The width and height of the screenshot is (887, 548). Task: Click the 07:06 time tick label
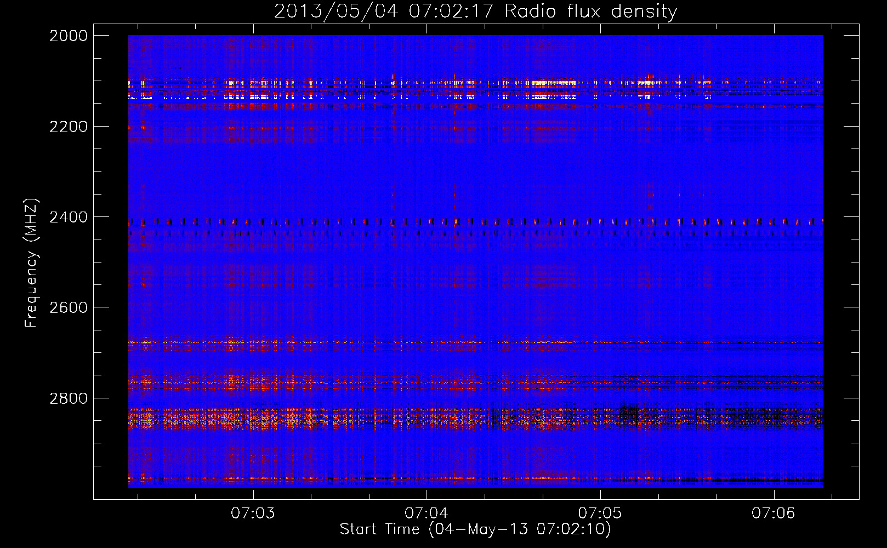click(774, 513)
